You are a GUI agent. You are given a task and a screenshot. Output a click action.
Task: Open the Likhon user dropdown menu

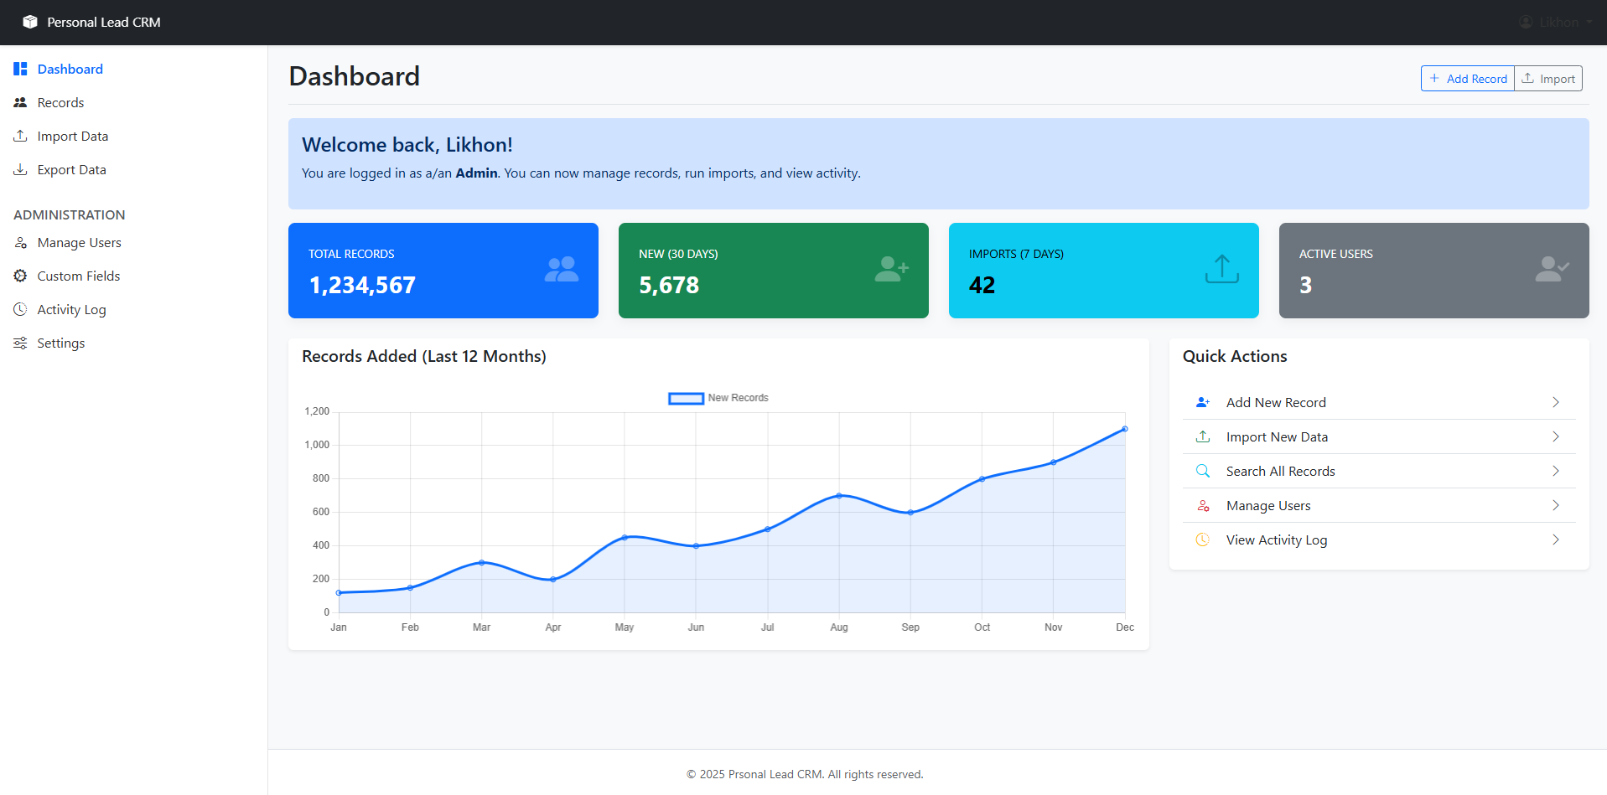click(1557, 22)
